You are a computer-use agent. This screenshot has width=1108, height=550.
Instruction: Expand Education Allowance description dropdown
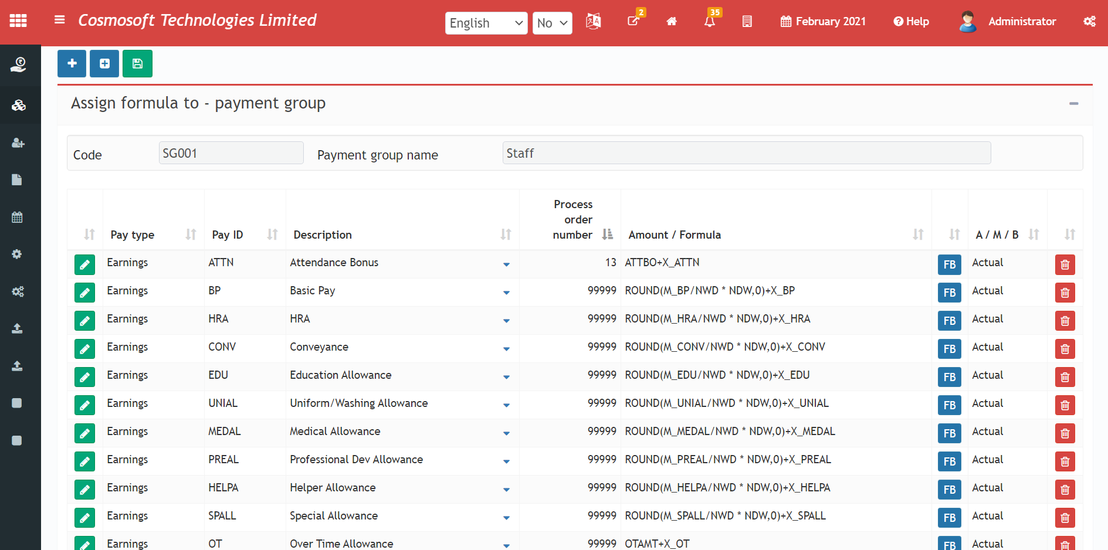506,377
